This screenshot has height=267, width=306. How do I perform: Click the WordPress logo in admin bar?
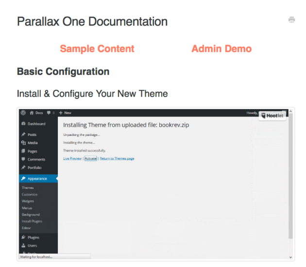point(23,113)
